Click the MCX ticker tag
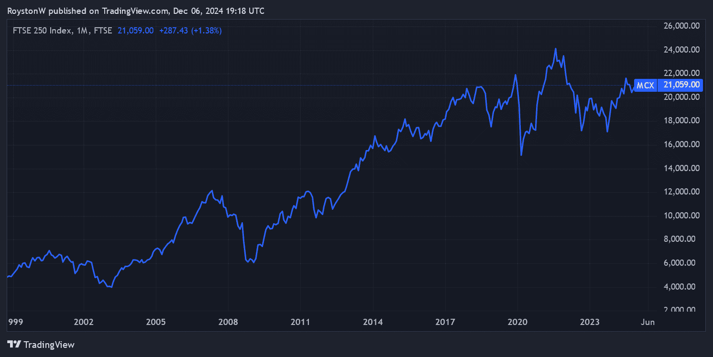Screen dimensions: 713x357 tap(645, 86)
